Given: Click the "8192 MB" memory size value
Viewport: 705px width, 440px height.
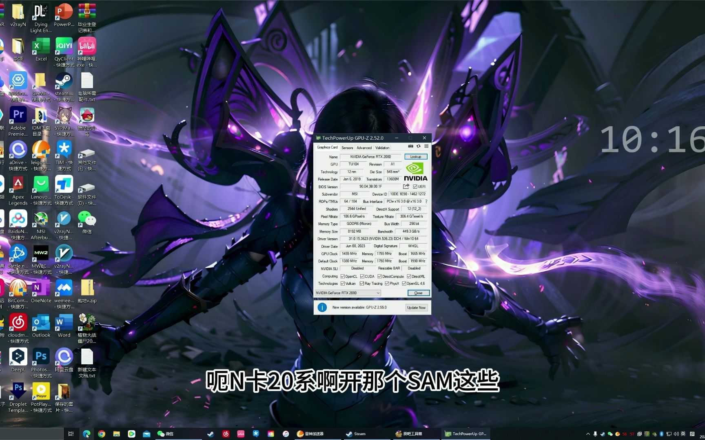Looking at the screenshot, I should click(x=354, y=231).
